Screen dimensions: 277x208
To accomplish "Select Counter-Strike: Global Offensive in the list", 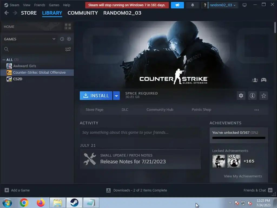I will (37, 73).
